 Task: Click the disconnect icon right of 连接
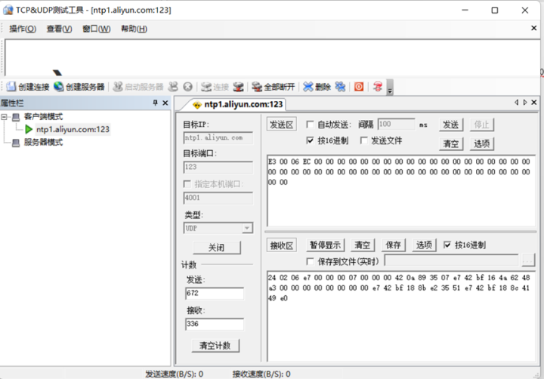238,87
